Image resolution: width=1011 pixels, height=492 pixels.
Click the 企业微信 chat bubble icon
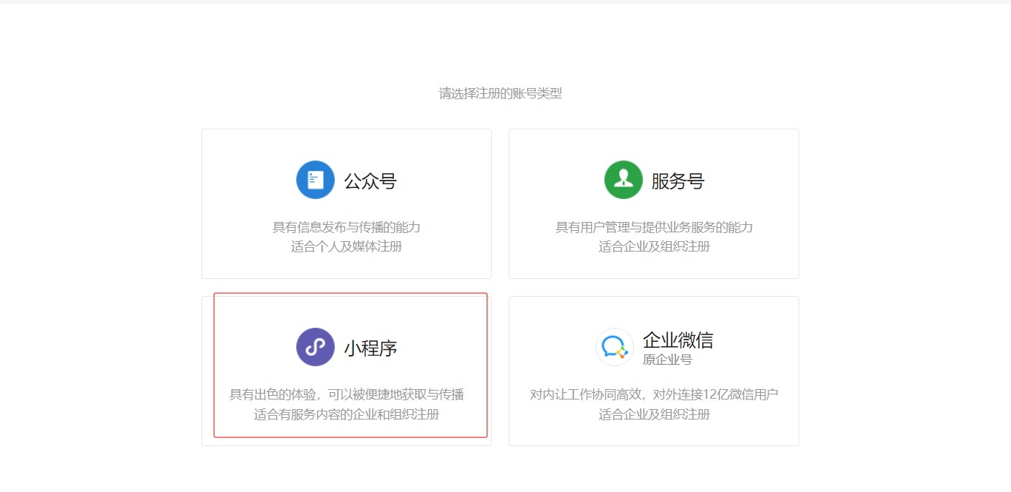[x=615, y=347]
